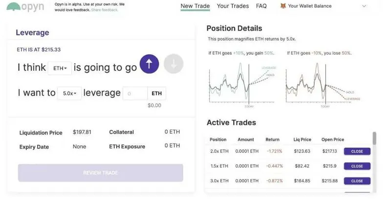The image size is (391, 203).
Task: Switch to the New Trade tab
Action: [x=195, y=6]
